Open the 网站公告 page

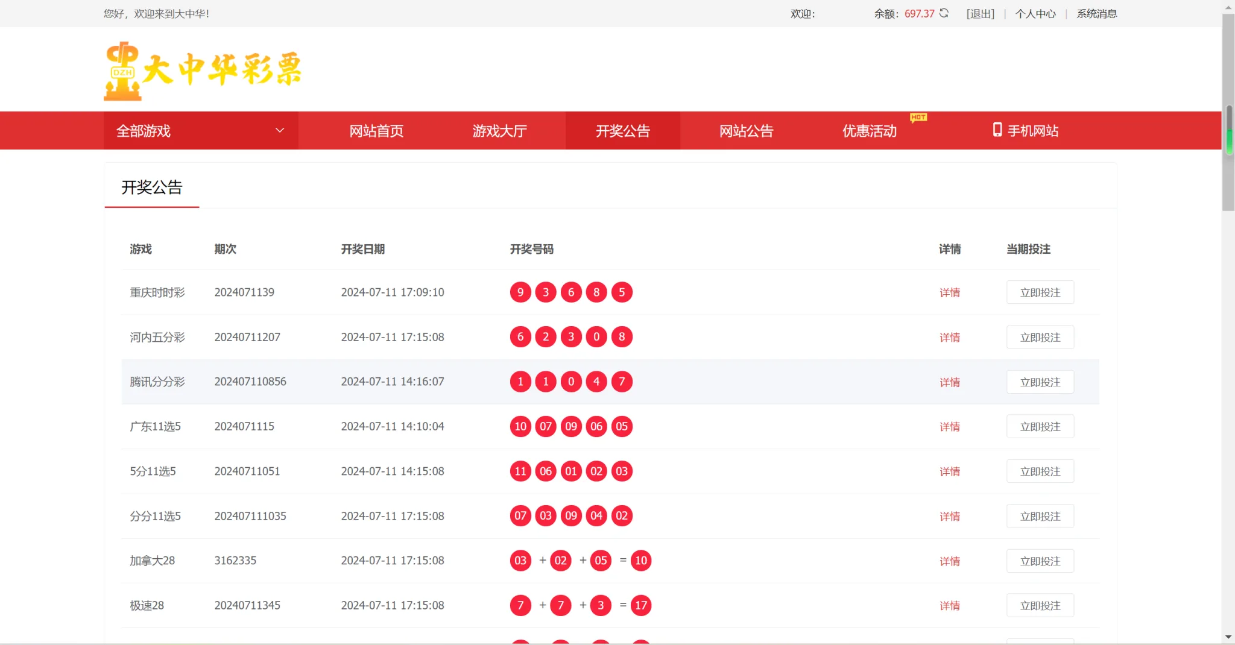[x=745, y=130]
